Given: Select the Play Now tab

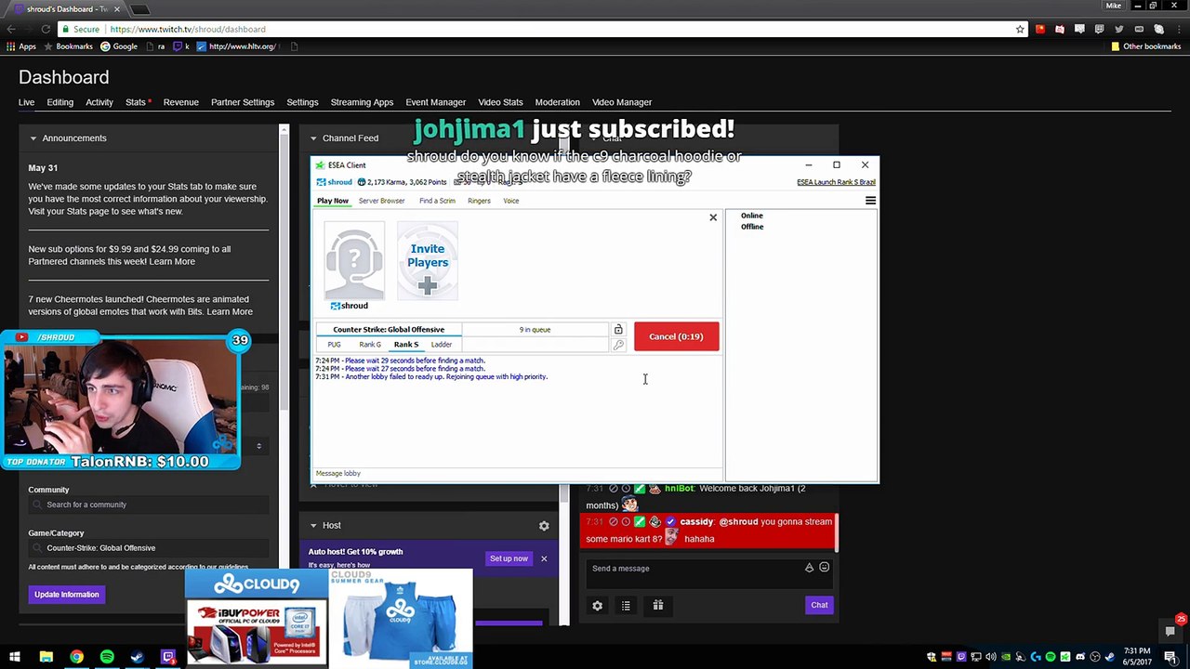Looking at the screenshot, I should (333, 201).
